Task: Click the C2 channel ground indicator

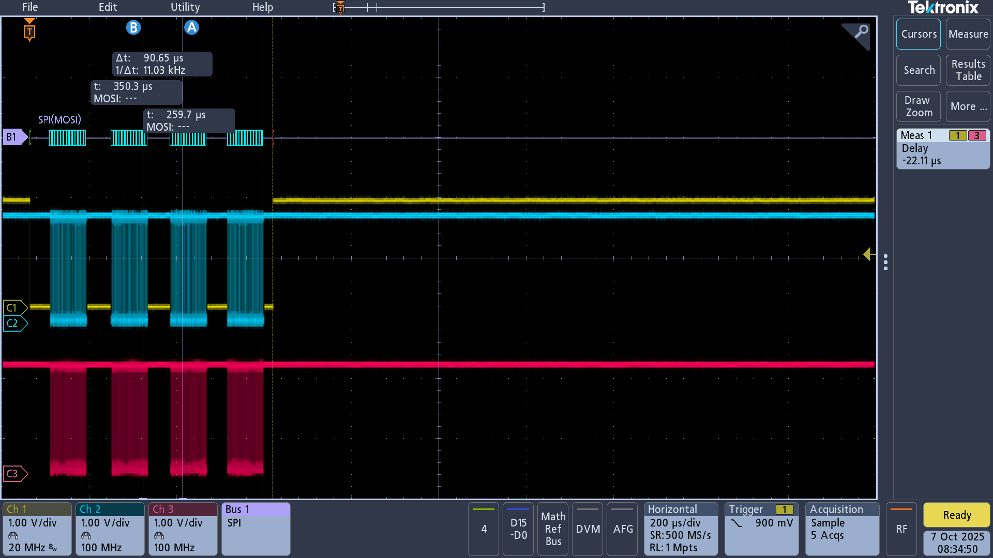Action: tap(15, 323)
